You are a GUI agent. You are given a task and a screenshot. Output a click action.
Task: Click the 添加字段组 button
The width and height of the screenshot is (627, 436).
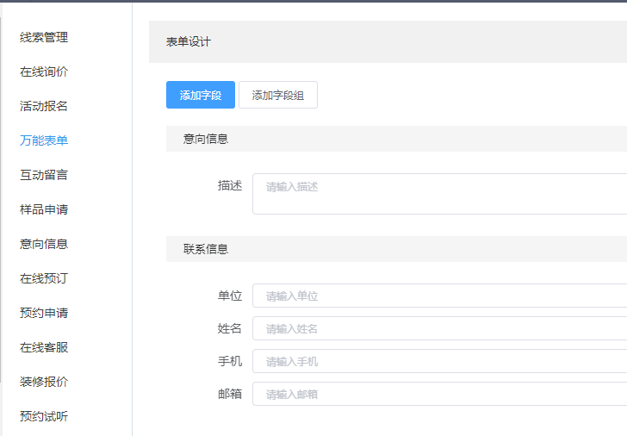(278, 95)
